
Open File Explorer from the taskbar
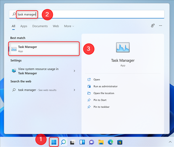coord(101,142)
